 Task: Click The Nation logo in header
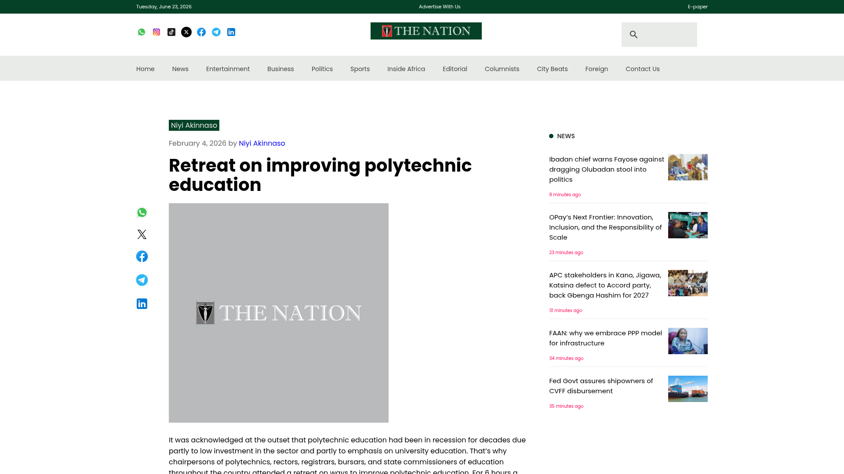tap(426, 31)
